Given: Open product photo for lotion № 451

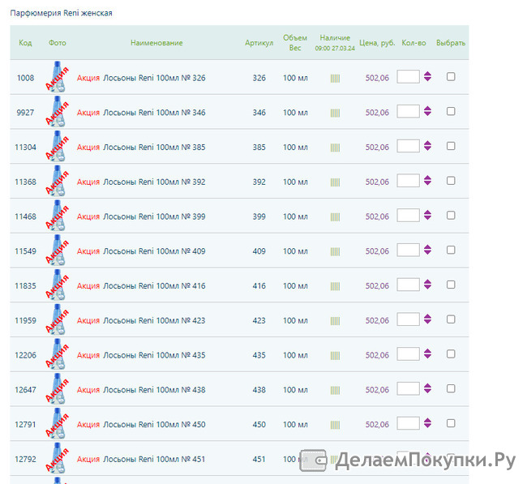Looking at the screenshot, I should pos(57,458).
